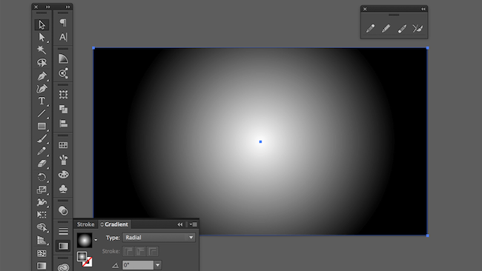Open the Align panel icon
The height and width of the screenshot is (271, 482).
point(63,124)
